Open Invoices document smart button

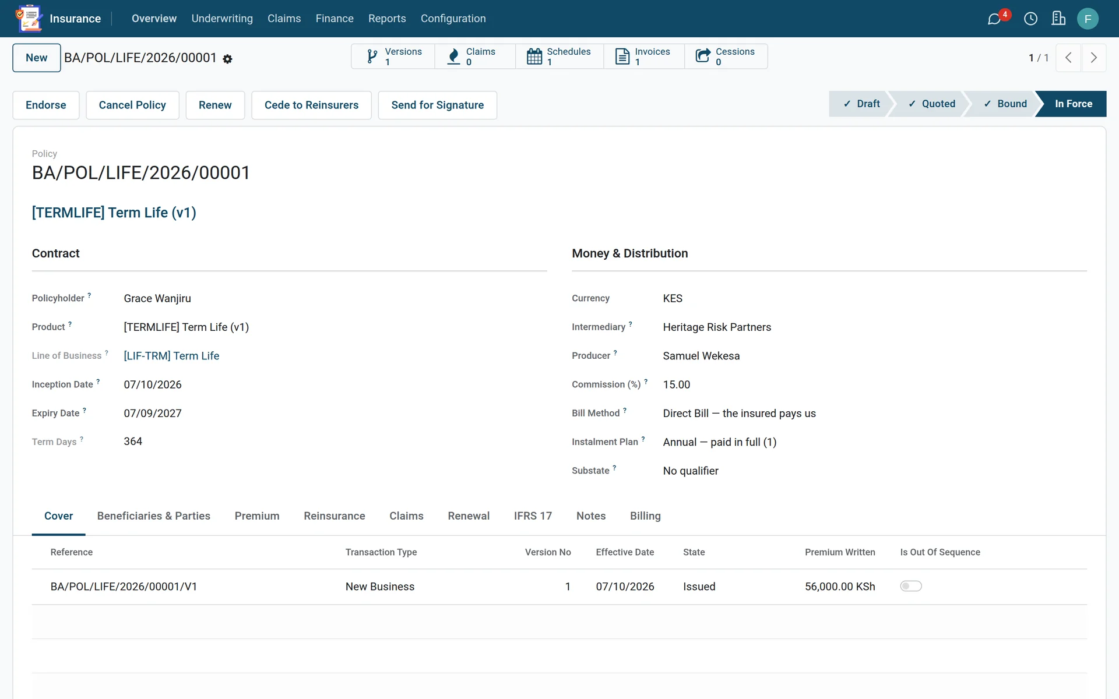coord(644,57)
